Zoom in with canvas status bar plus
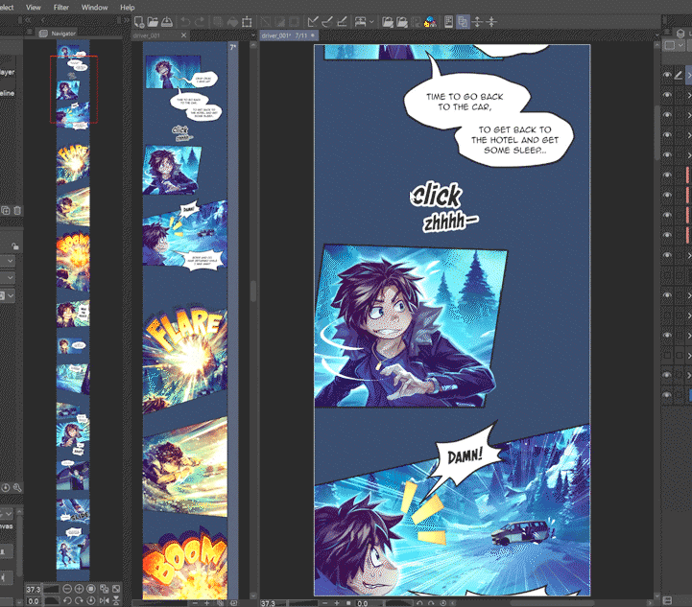The width and height of the screenshot is (692, 607). point(337,603)
